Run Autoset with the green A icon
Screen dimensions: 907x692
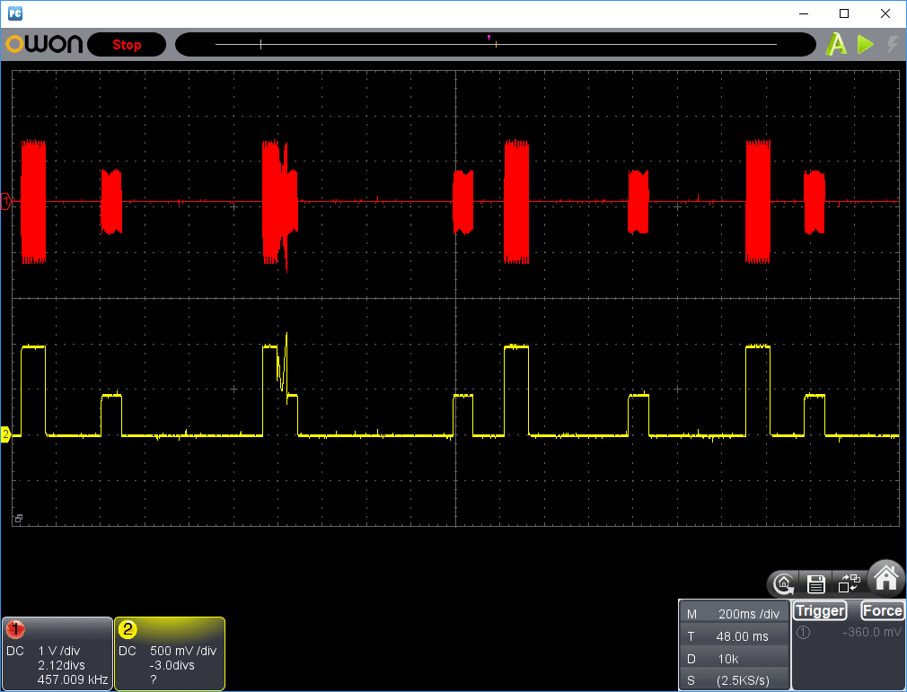coord(836,45)
